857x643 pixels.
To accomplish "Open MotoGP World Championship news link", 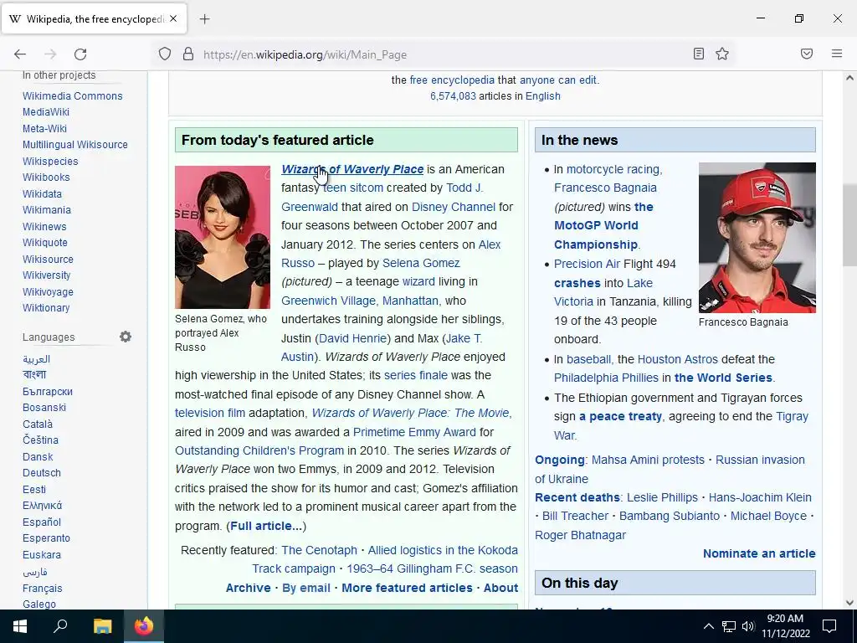I will (x=596, y=225).
